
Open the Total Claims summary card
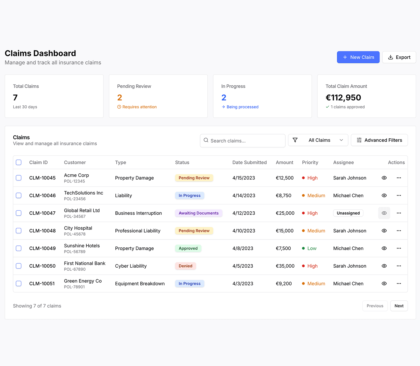pos(54,96)
